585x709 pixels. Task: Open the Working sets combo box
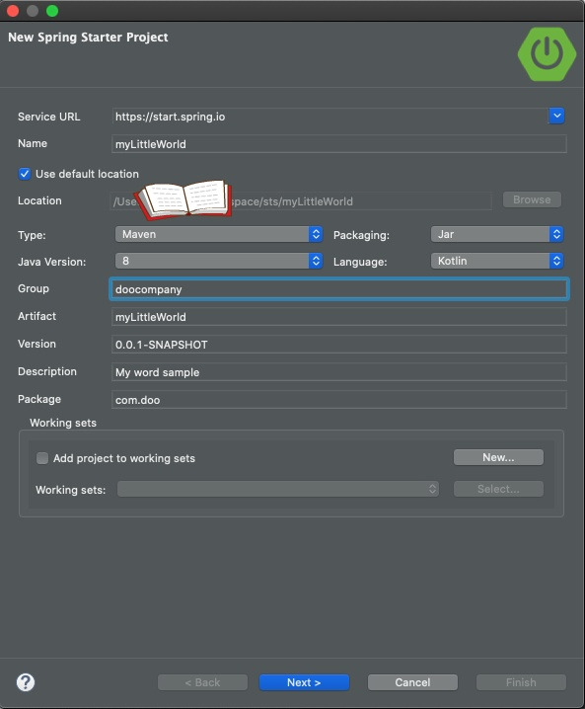[x=278, y=489]
